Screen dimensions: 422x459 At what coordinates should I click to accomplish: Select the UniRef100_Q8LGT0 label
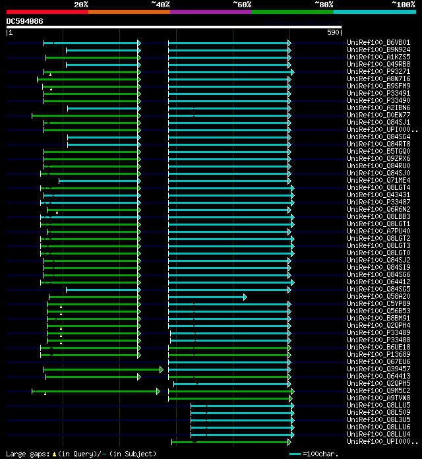point(378,253)
